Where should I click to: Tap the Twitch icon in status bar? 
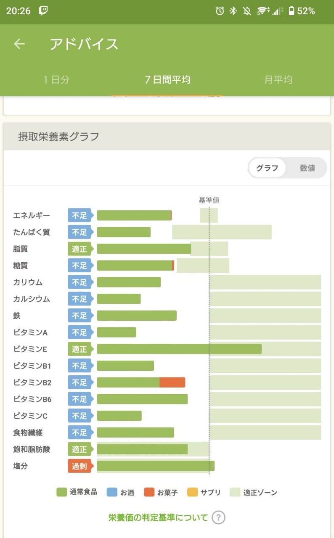tap(43, 11)
